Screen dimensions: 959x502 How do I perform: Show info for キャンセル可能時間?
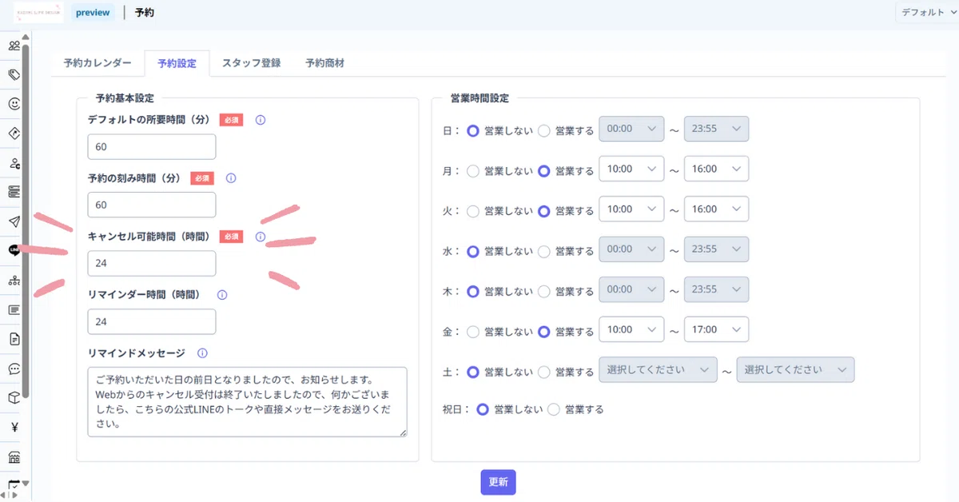(260, 237)
